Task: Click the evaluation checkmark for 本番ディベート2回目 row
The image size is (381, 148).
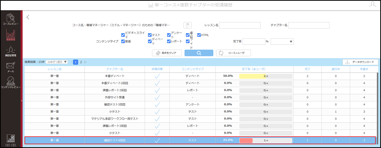Action: [157, 83]
